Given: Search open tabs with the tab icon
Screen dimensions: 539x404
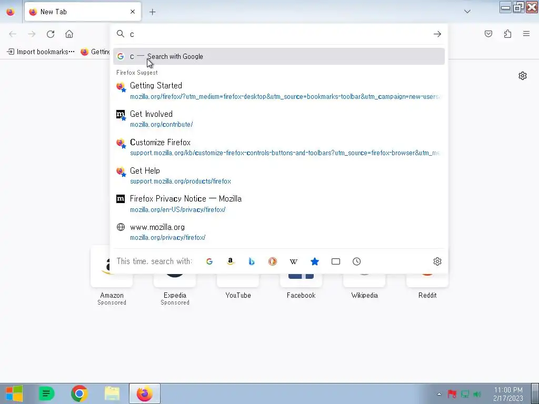Looking at the screenshot, I should click(336, 261).
